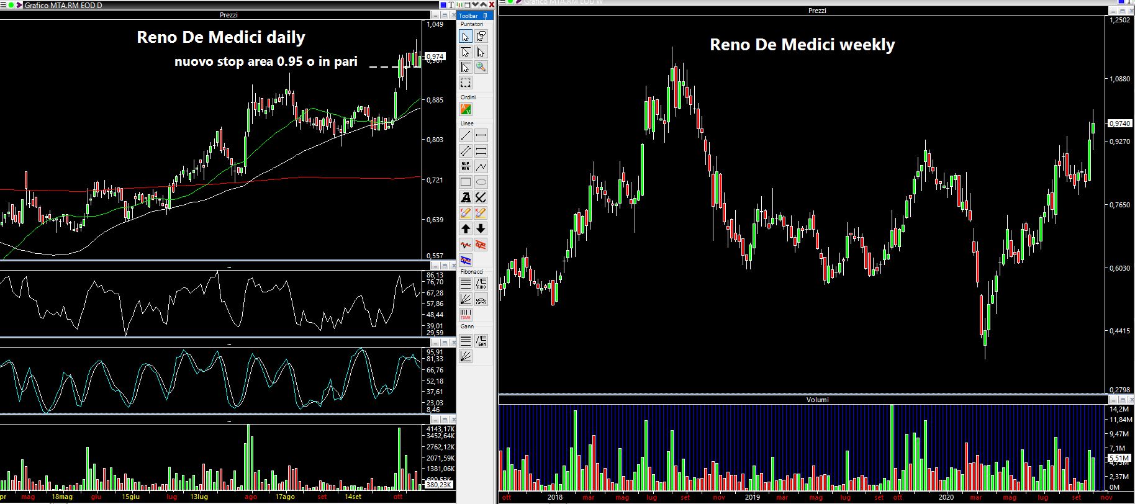
Task: Click the 380,23K volume label on daily chart
Action: point(439,485)
